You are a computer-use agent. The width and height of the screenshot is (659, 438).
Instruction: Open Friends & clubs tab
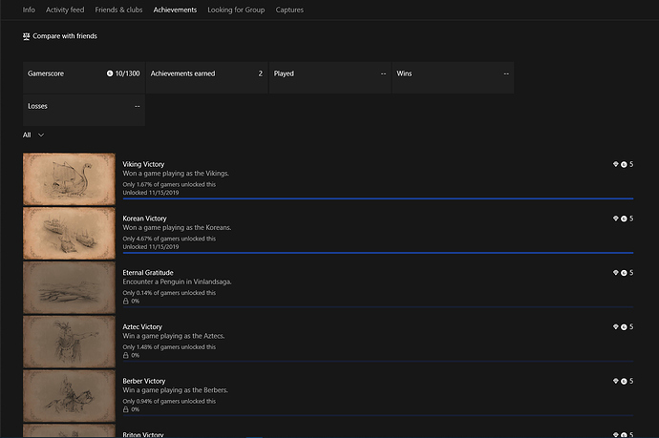118,10
